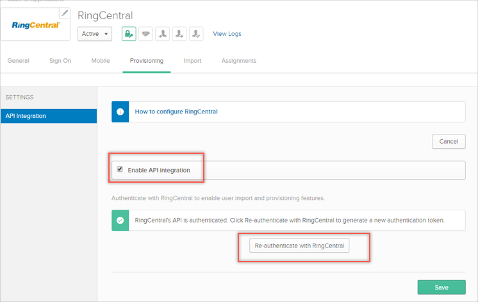Click the handshake icon
This screenshot has height=302, width=478.
coord(146,34)
